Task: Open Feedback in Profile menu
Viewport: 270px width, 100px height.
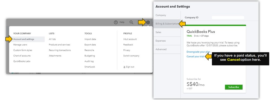Action: click(x=128, y=45)
